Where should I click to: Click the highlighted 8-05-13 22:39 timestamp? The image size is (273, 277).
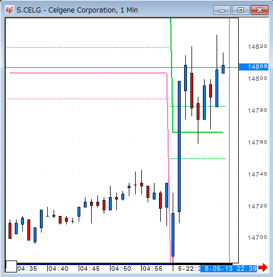click(x=229, y=268)
